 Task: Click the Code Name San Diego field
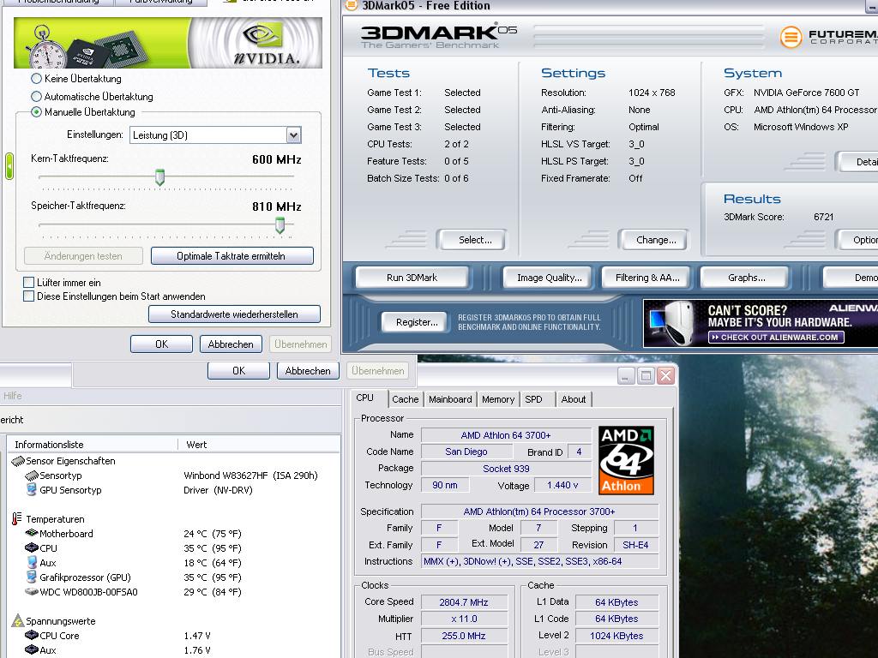pos(466,452)
